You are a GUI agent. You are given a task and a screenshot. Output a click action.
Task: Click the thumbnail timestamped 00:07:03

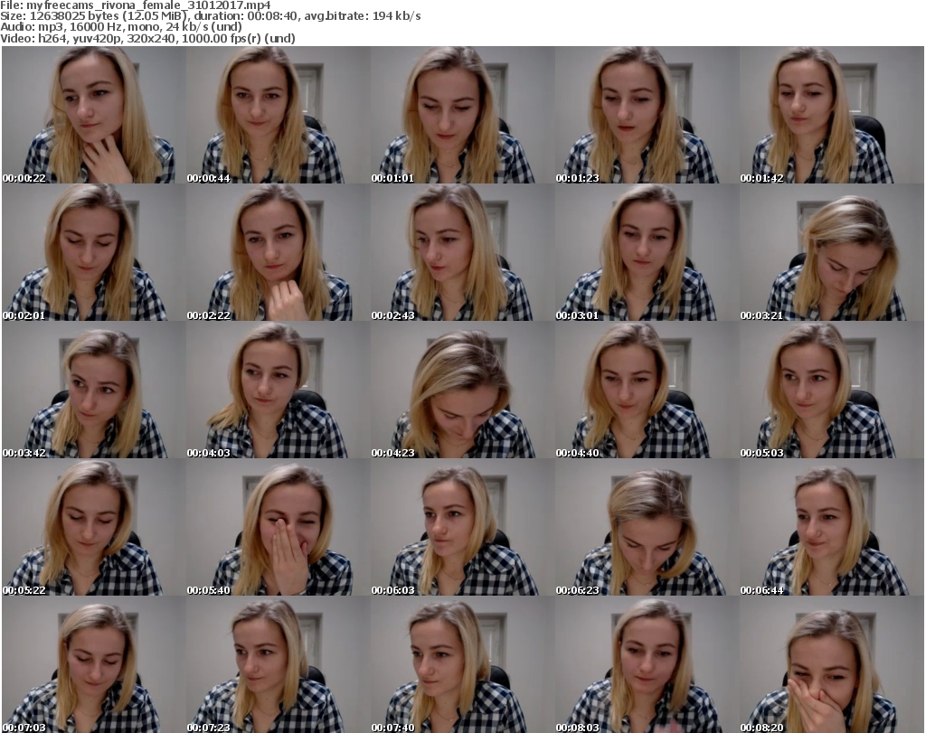click(x=93, y=665)
